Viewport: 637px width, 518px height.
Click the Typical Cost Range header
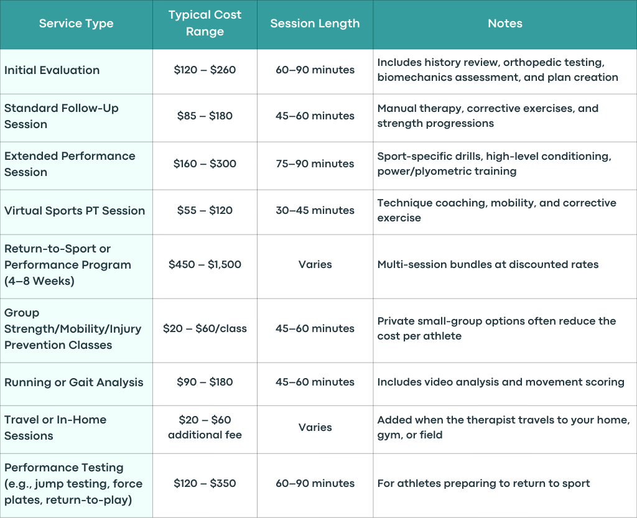click(205, 24)
